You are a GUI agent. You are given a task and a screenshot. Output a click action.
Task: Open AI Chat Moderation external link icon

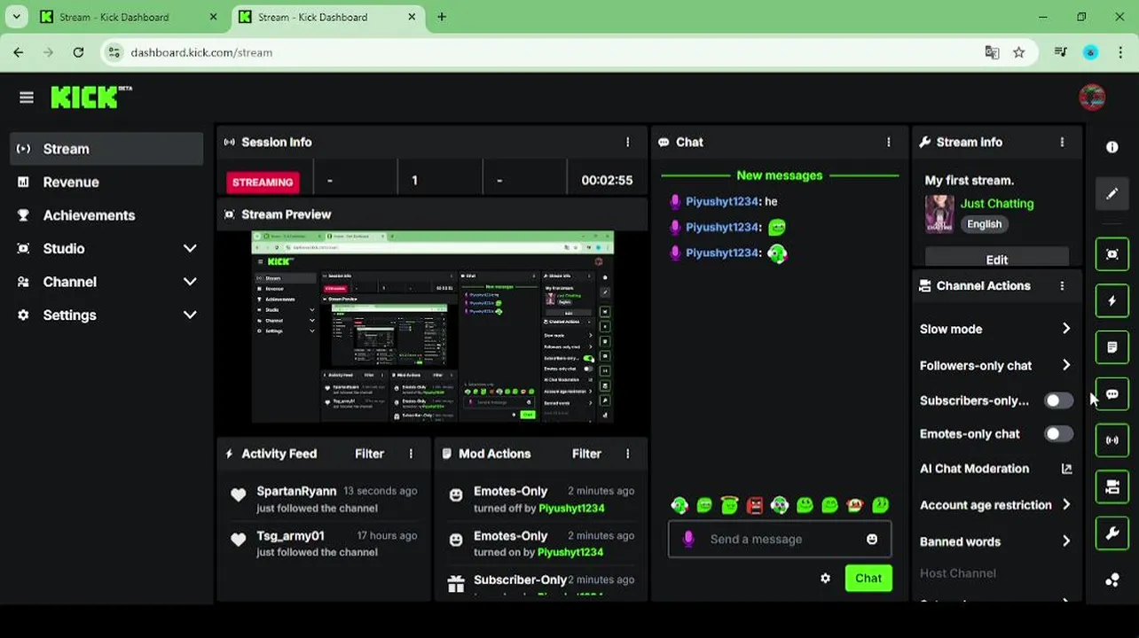(x=1066, y=469)
